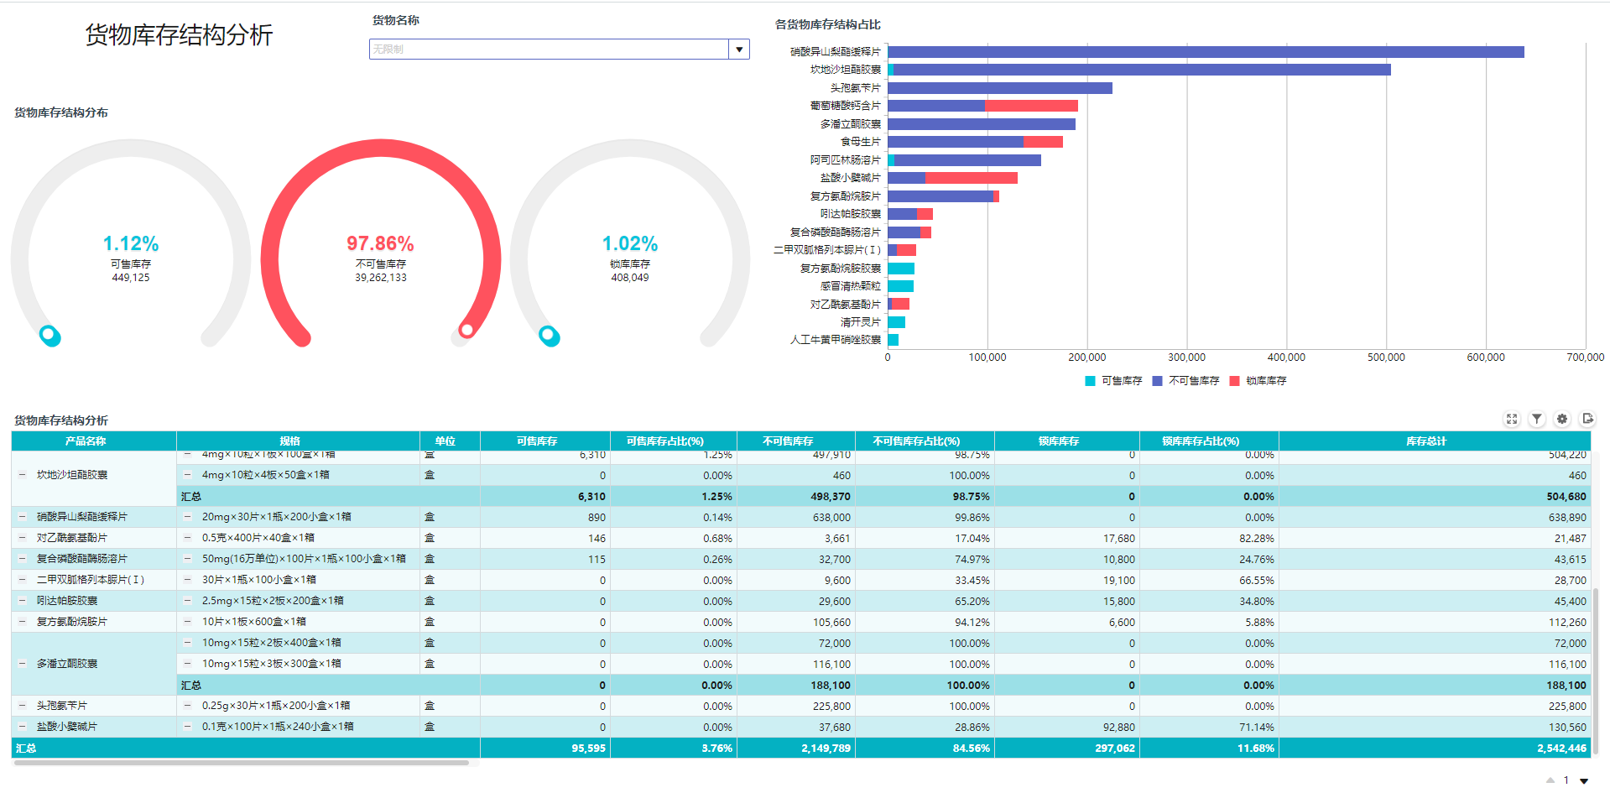Collapse the 坎地沙坦酯胶囊 product group

coord(23,475)
